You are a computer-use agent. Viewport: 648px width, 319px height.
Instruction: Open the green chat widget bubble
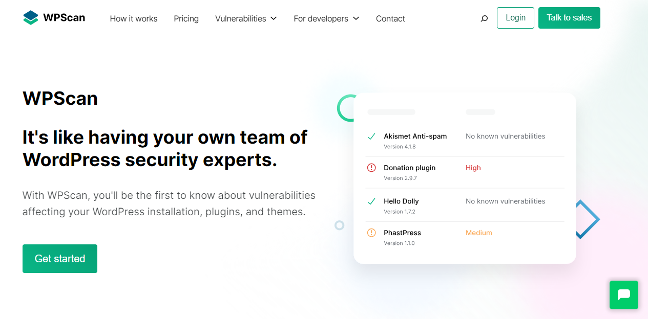pyautogui.click(x=623, y=295)
